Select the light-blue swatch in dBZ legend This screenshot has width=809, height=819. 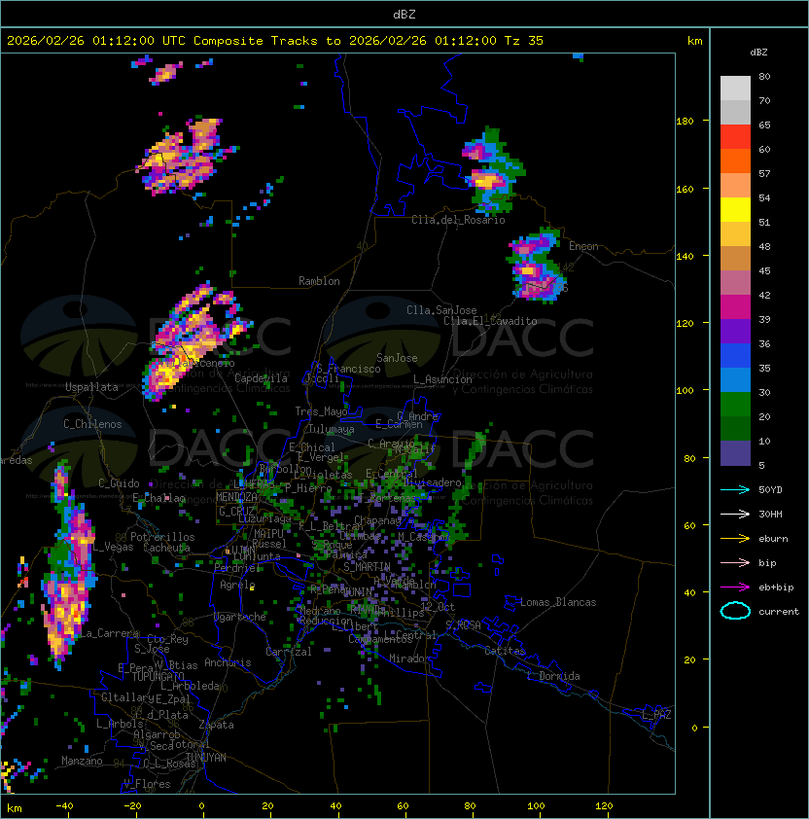click(735, 379)
